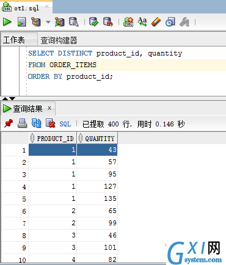The image size is (226, 265).
Task: Click the SQL link in results toolbar
Action: [65, 124]
